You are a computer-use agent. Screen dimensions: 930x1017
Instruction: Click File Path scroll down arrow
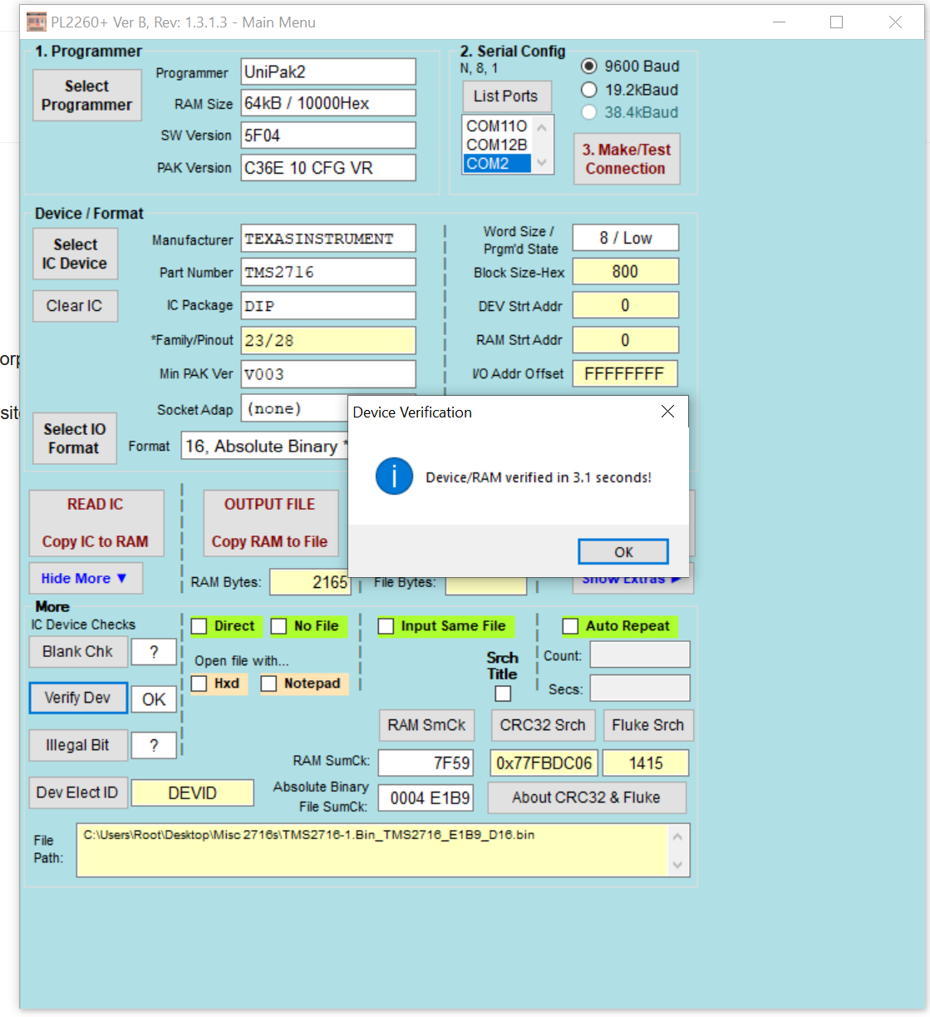[677, 865]
